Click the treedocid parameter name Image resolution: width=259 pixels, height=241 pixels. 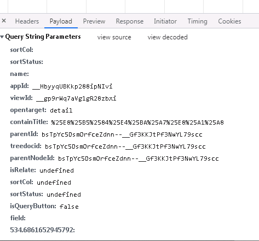click(26, 146)
